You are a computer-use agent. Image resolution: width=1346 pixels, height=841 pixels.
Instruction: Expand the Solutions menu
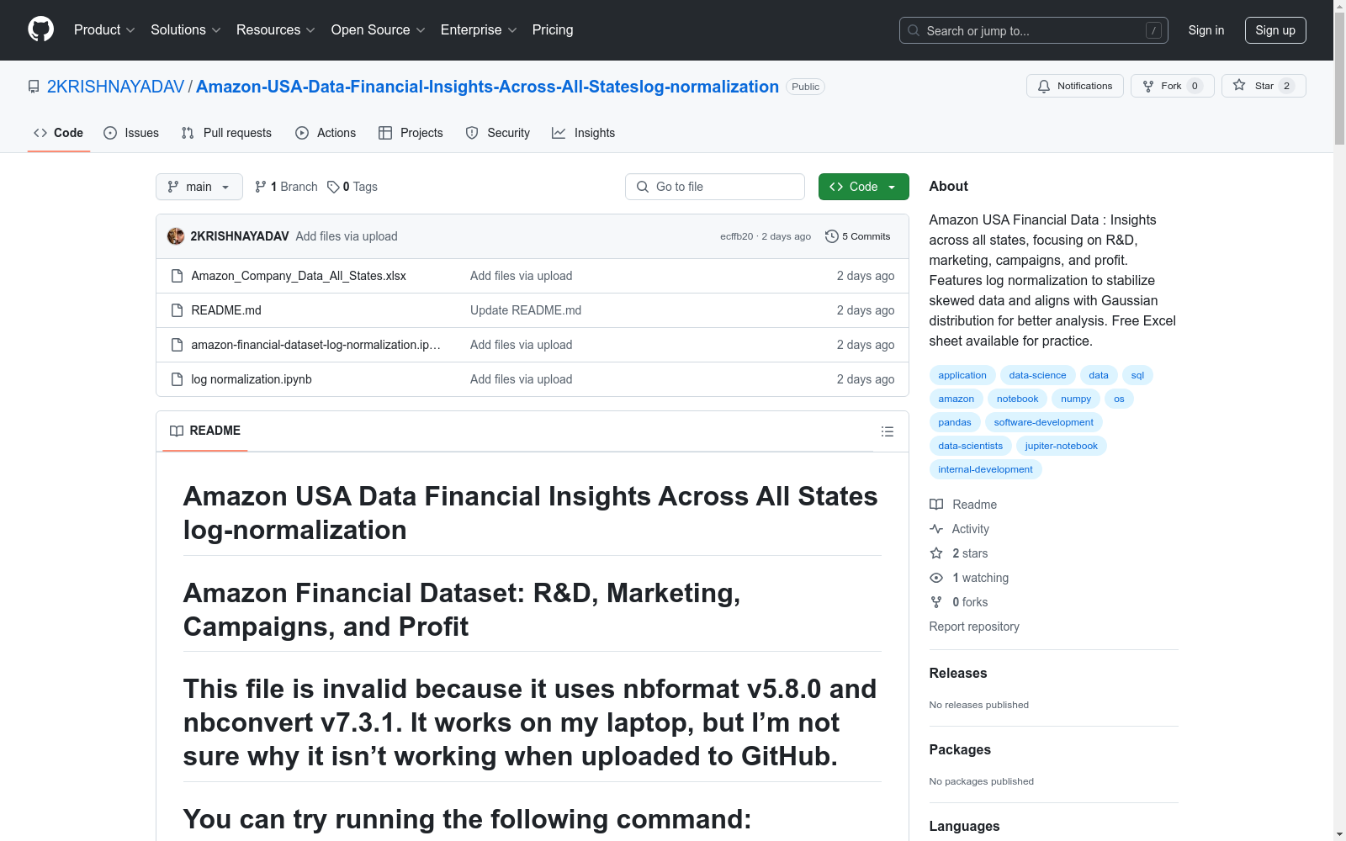point(186,30)
